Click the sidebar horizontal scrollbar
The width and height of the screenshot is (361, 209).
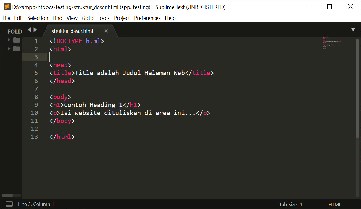(7, 195)
